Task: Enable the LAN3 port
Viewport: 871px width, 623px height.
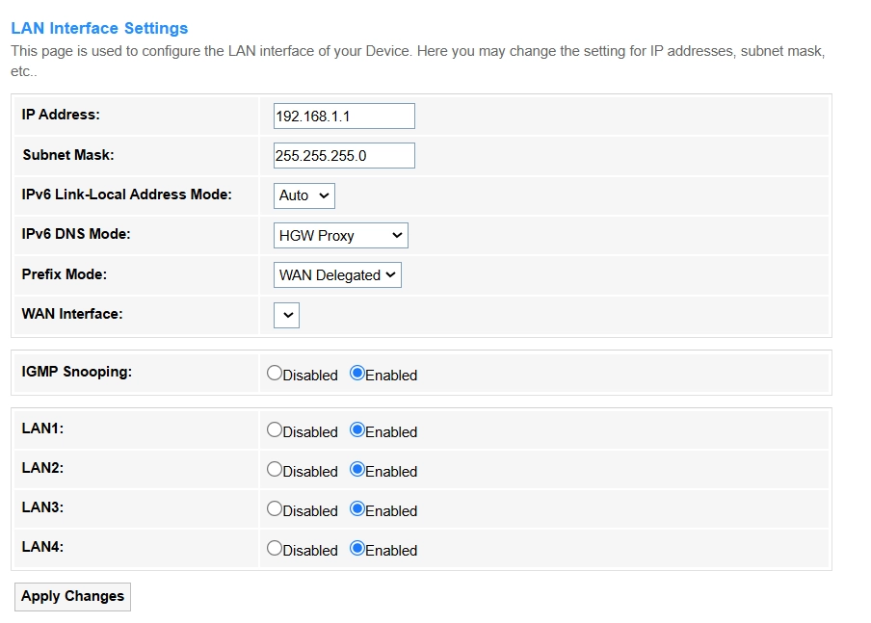Action: (357, 509)
